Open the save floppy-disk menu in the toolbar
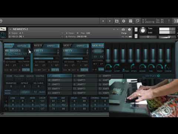The height and width of the screenshot is (134, 178). click(117, 21)
